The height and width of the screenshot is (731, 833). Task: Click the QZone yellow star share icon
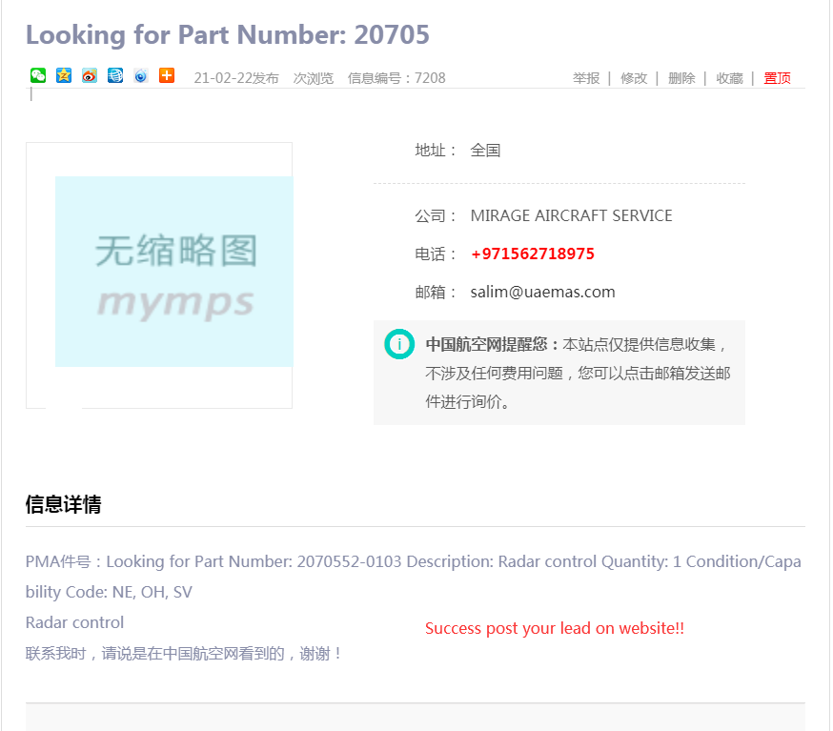click(x=64, y=76)
